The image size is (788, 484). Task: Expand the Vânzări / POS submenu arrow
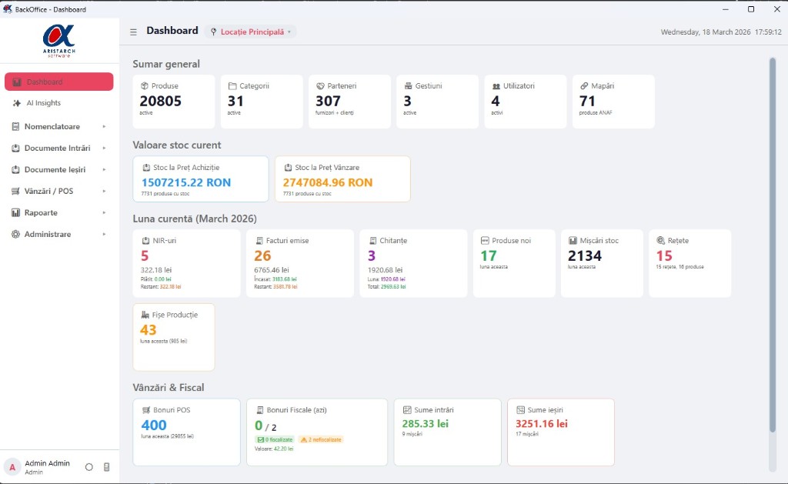(x=104, y=191)
